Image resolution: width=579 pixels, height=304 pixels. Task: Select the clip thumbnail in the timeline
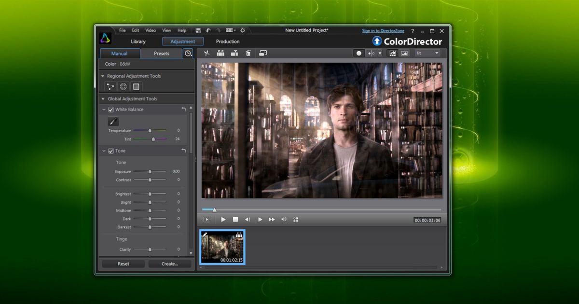(222, 246)
